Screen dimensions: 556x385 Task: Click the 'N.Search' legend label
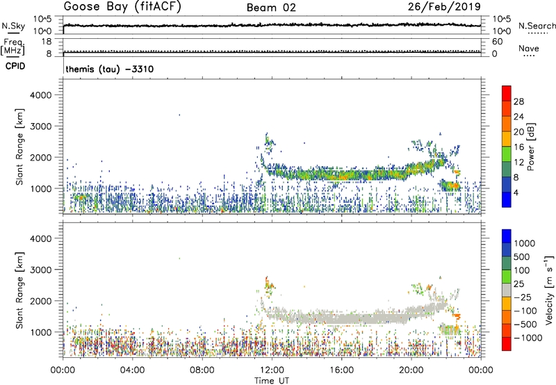point(537,26)
